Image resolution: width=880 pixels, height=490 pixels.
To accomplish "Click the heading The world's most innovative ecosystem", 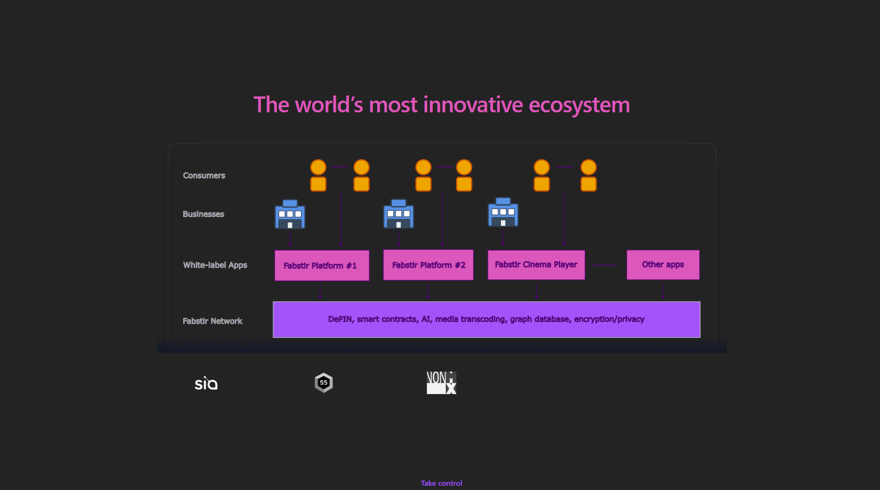I will point(441,105).
